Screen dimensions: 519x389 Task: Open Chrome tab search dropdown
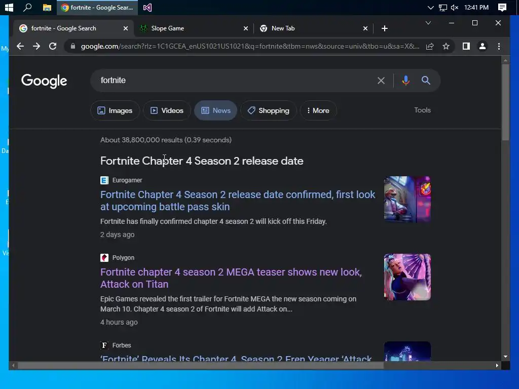428,23
